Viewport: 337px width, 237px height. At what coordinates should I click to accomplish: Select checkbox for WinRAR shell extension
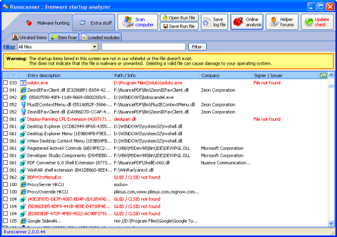5,170
